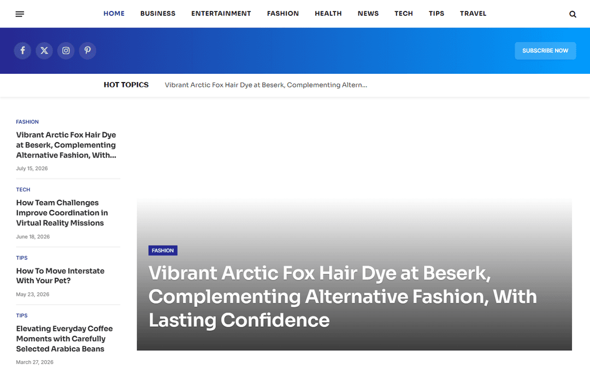The height and width of the screenshot is (369, 590).
Task: Open the X (Twitter) social icon
Action: coord(44,50)
